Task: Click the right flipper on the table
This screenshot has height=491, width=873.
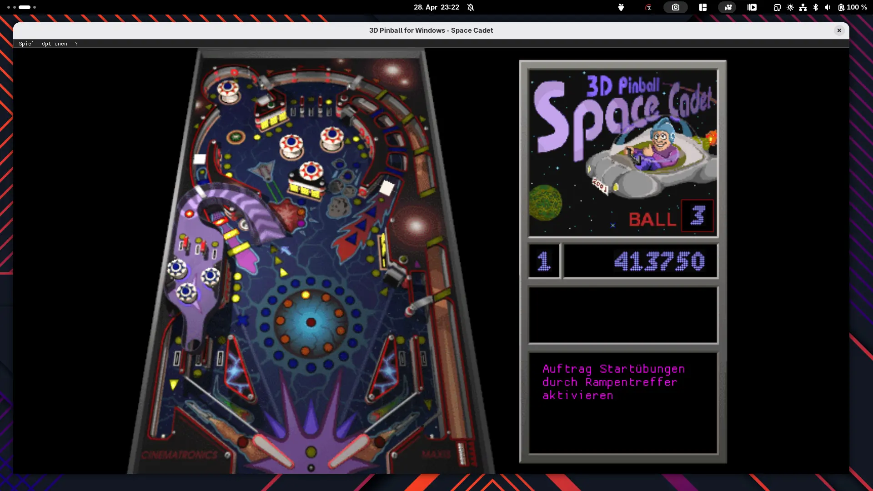Action: tap(349, 451)
